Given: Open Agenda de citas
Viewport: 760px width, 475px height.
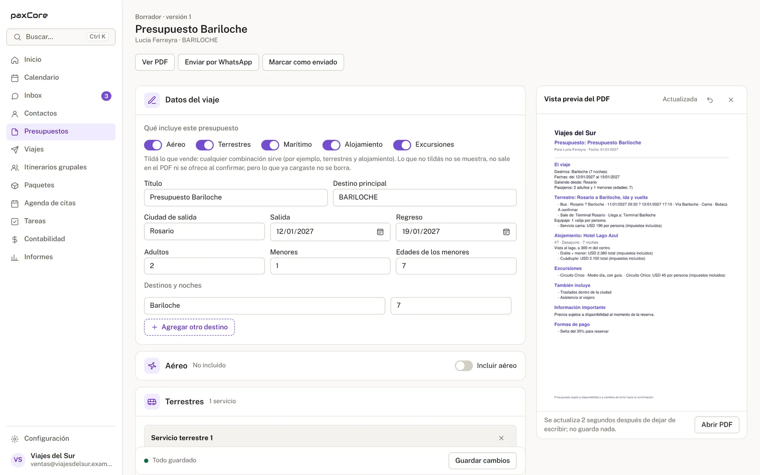Looking at the screenshot, I should coord(61,203).
